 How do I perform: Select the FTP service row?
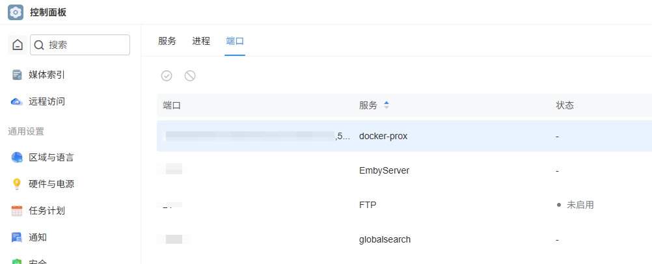(404, 205)
